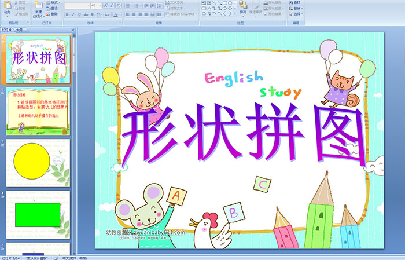This screenshot has height=260, width=405.
Task: Click the Clear Formatting eraser icon
Action: [x=119, y=5]
